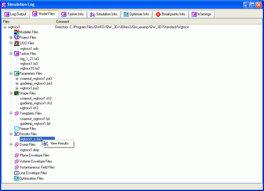Click the Optimisation Files icon
This screenshot has width=264, height=191.
pos(16,178)
